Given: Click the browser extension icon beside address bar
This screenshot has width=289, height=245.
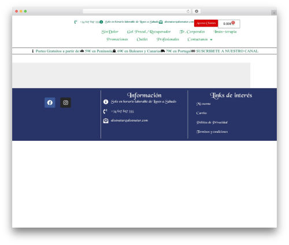Looking at the screenshot, I should [197, 12].
